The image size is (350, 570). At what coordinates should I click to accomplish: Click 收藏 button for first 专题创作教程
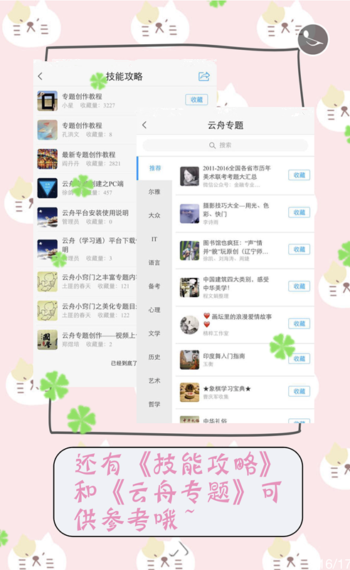tap(196, 100)
